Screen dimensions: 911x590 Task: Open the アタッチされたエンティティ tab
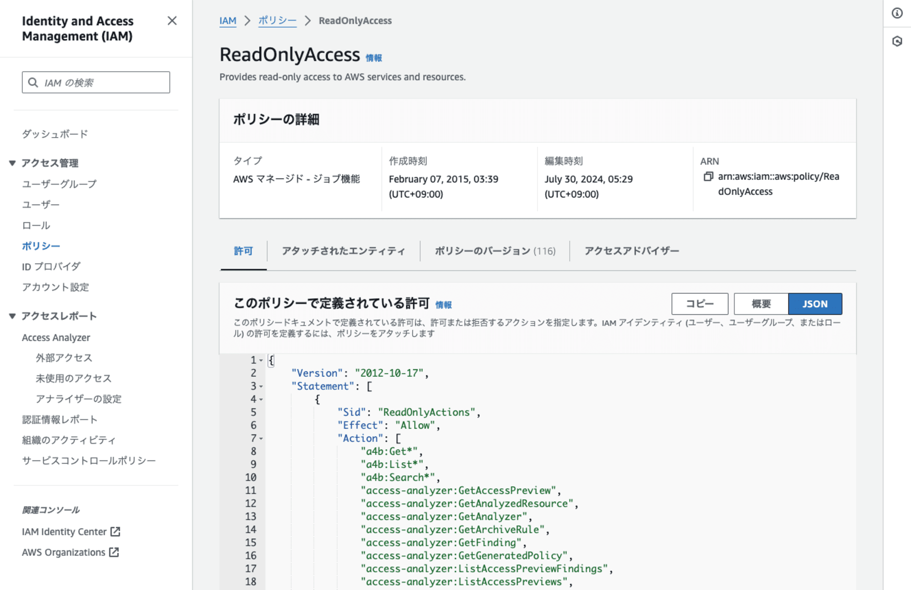tap(343, 251)
